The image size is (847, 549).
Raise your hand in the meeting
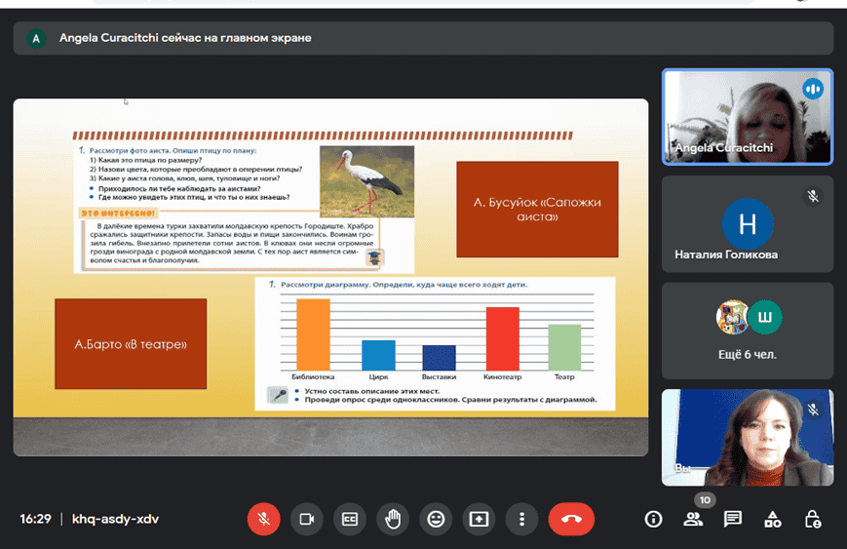pos(393,519)
